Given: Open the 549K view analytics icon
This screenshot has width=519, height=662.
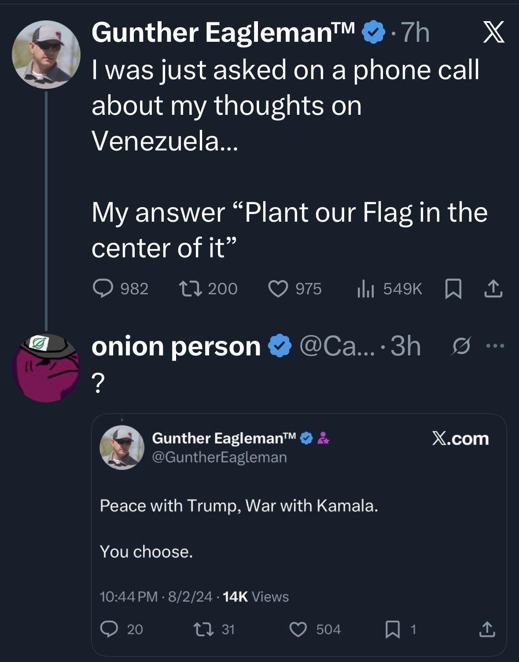Looking at the screenshot, I should coord(365,289).
